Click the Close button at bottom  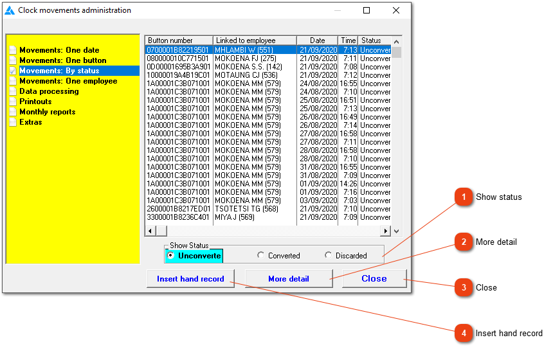pyautogui.click(x=374, y=278)
